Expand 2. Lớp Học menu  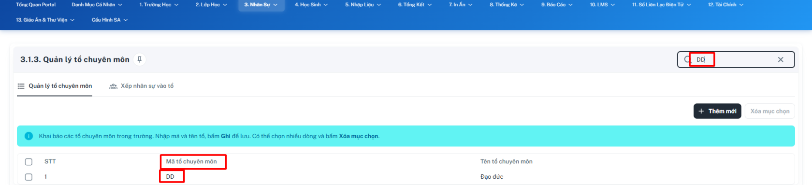211,5
